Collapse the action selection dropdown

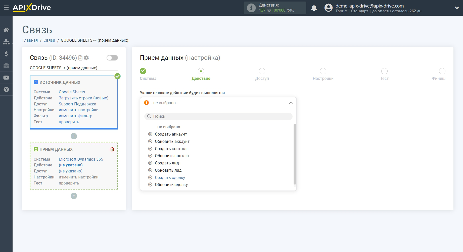(291, 103)
